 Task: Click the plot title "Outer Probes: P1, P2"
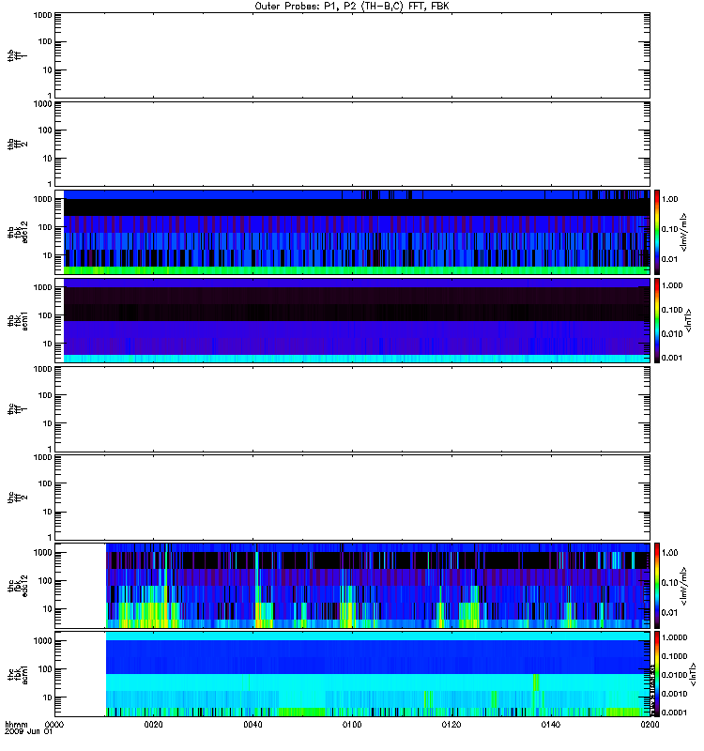pyautogui.click(x=352, y=6)
